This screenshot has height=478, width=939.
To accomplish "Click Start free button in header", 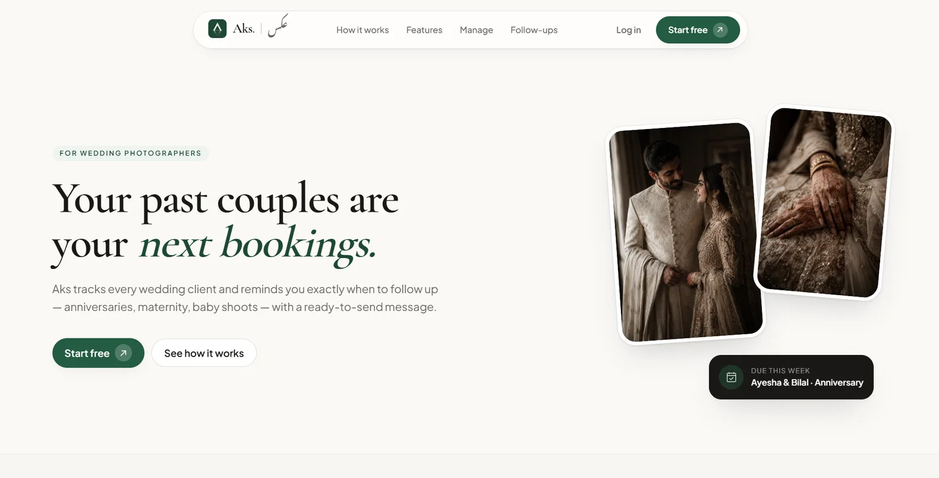I will tap(698, 30).
